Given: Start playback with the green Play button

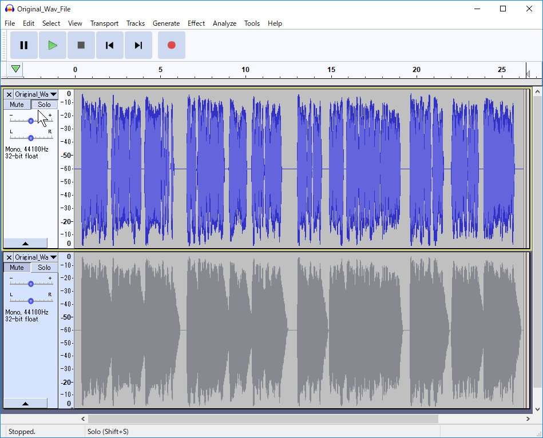Looking at the screenshot, I should click(53, 45).
